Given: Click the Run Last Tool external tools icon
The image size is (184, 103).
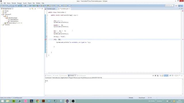Looking at the screenshot, I should tap(37, 6).
